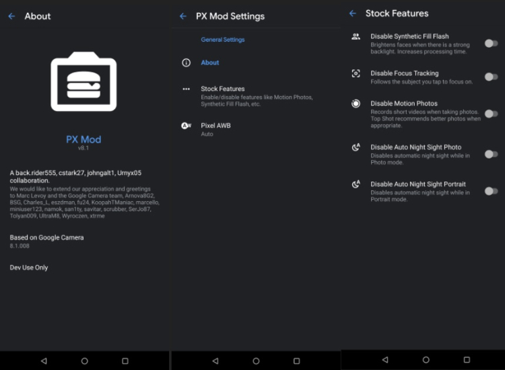505x370 pixels.
Task: Toggle Disable Auto Night Sight Portrait switch
Action: [491, 191]
